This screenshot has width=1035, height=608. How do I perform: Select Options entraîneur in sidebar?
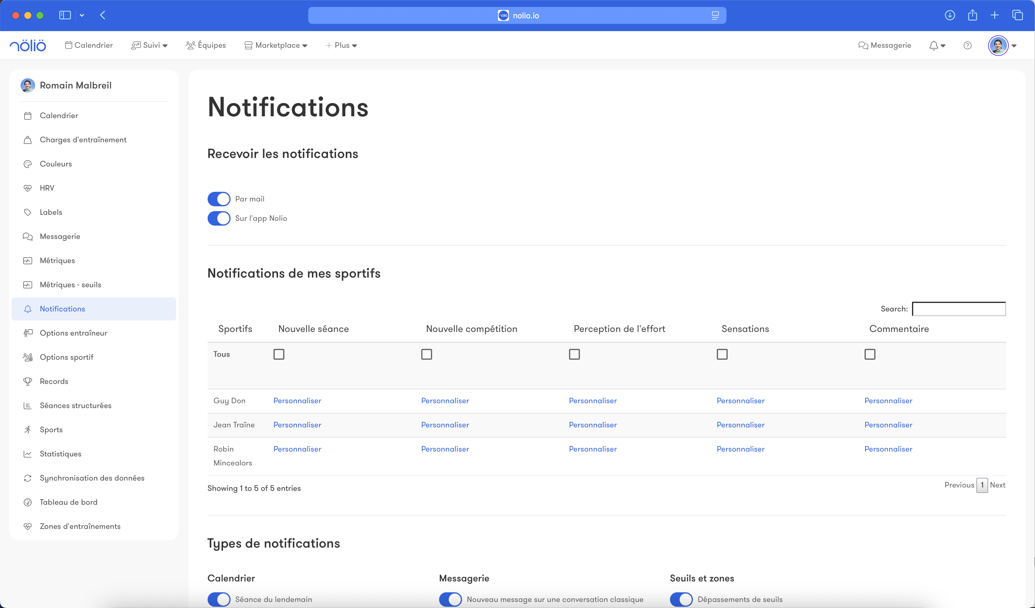click(73, 333)
